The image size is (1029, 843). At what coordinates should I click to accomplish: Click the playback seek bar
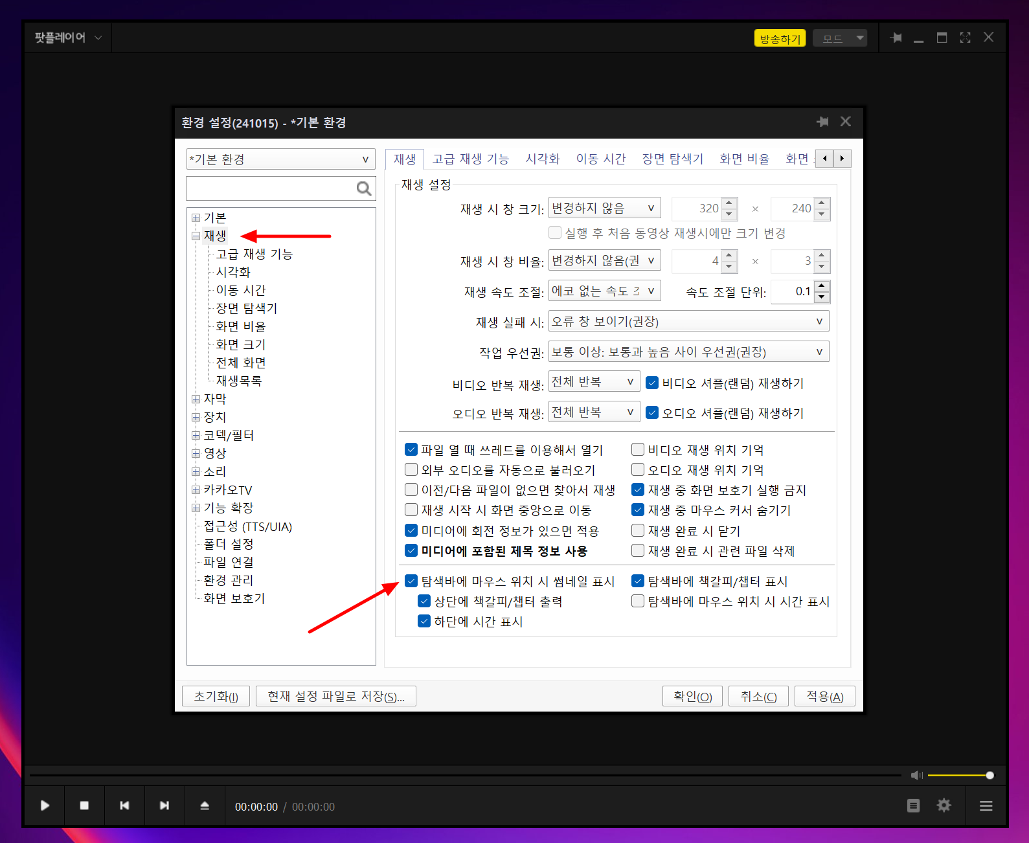(465, 775)
